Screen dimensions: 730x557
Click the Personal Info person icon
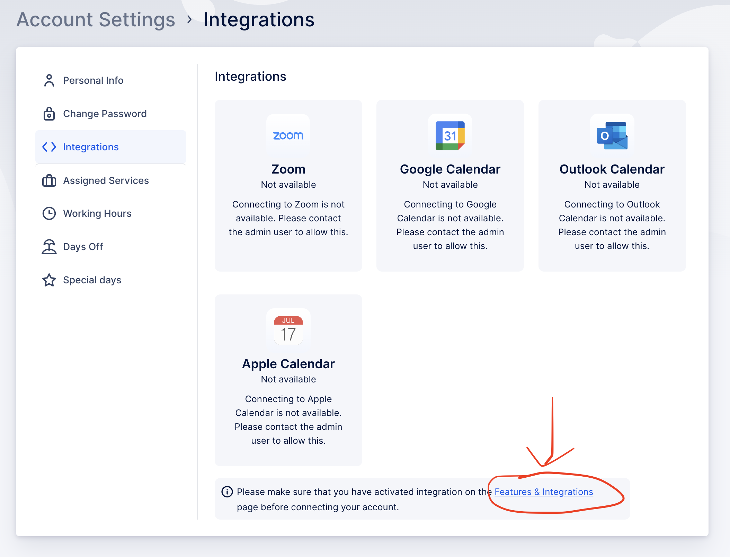49,80
